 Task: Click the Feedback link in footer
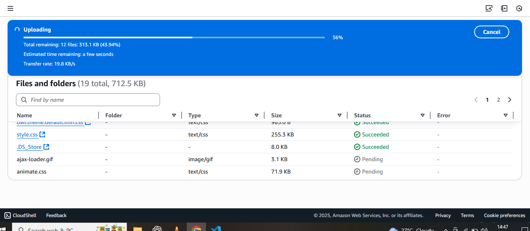coord(56,215)
